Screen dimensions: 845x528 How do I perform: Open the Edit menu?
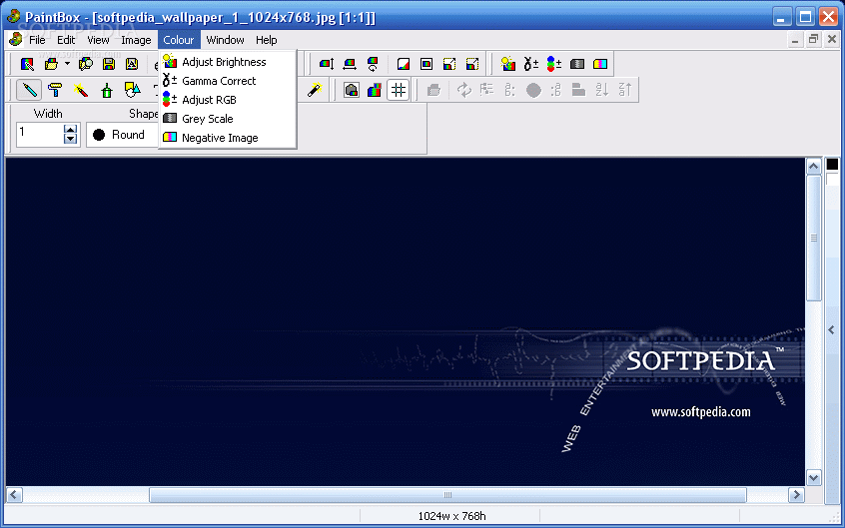(x=66, y=40)
